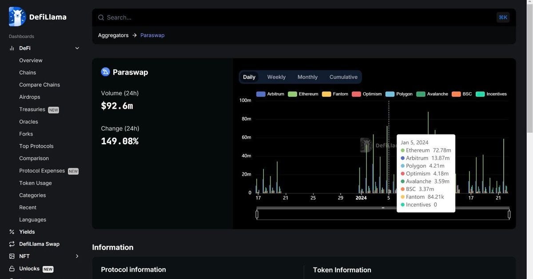Click the NEW badge next to Unlocks
This screenshot has width=533, height=279.
[x=48, y=269]
